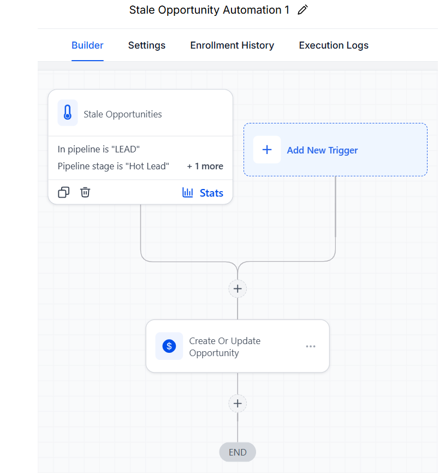Image resolution: width=445 pixels, height=473 pixels.
Task: Switch to the Settings tab
Action: [x=147, y=45]
